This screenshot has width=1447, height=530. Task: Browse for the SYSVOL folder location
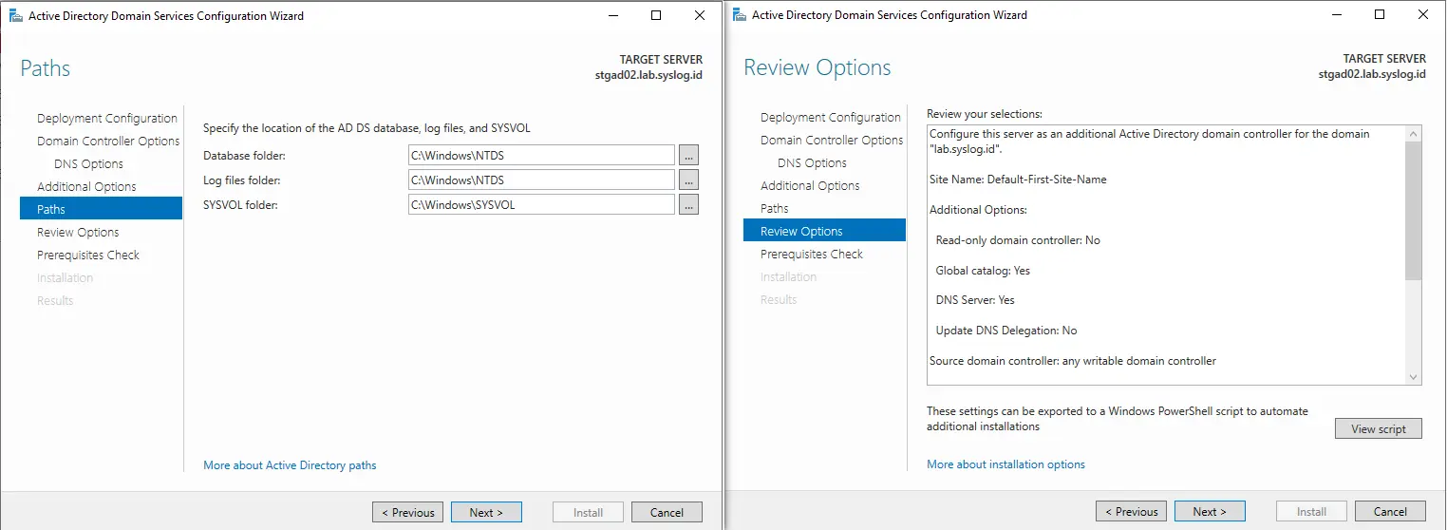(688, 204)
